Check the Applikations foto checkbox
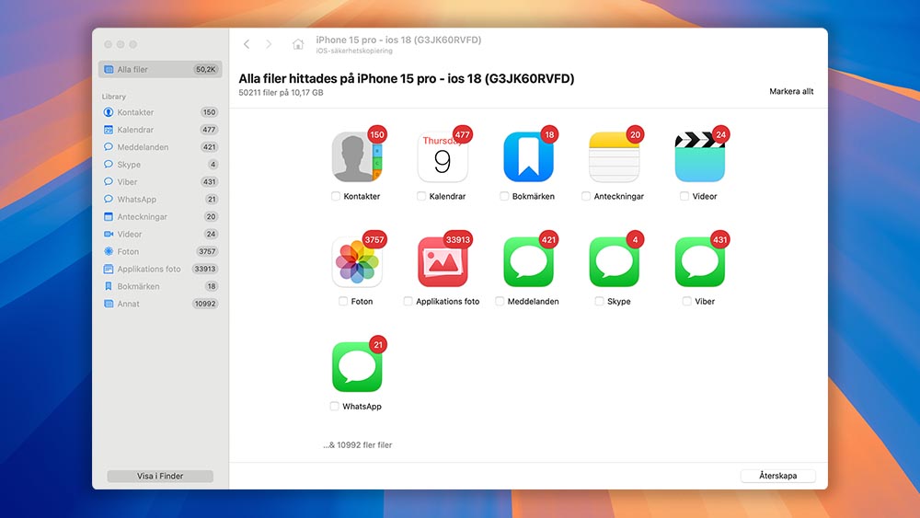Viewport: 920px width, 518px height. click(408, 301)
